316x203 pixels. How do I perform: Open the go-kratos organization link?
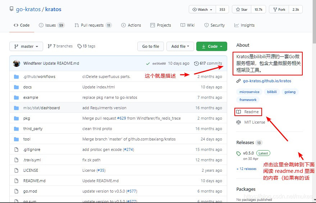(28, 9)
